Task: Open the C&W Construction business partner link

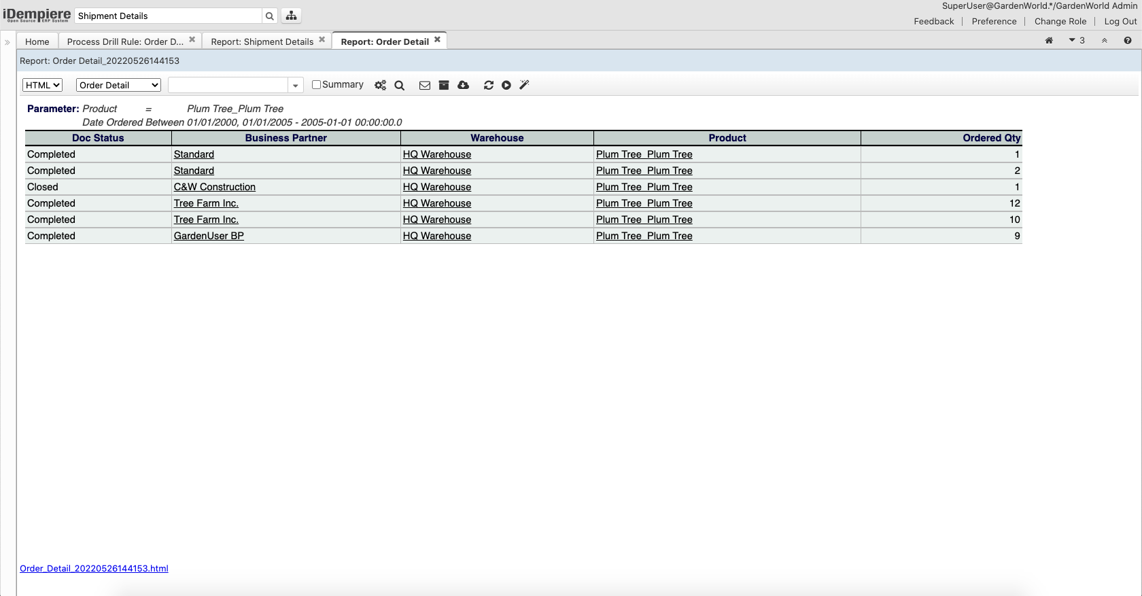Action: click(x=215, y=187)
